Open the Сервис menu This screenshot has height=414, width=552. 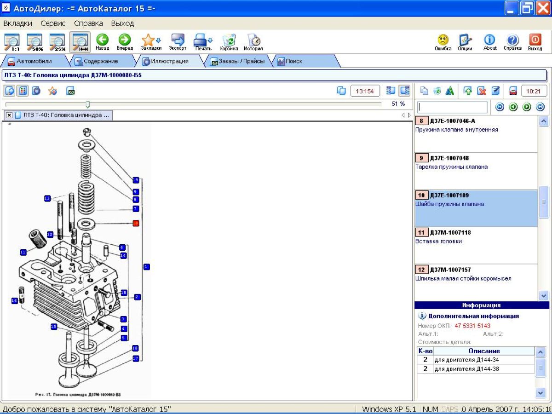click(53, 23)
